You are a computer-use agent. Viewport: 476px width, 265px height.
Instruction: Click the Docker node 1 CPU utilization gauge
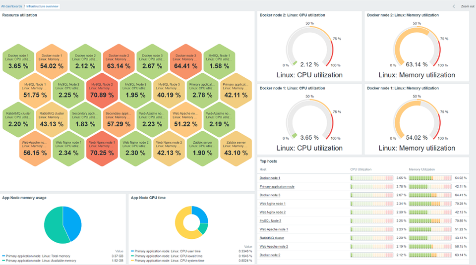click(309, 120)
